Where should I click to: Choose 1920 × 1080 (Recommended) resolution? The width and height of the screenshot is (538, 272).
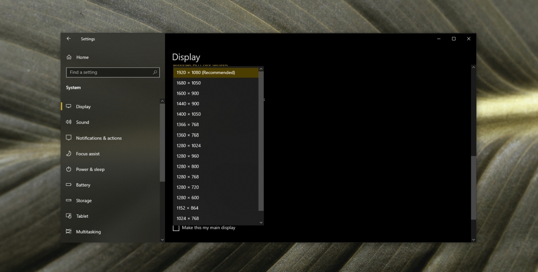tap(216, 72)
